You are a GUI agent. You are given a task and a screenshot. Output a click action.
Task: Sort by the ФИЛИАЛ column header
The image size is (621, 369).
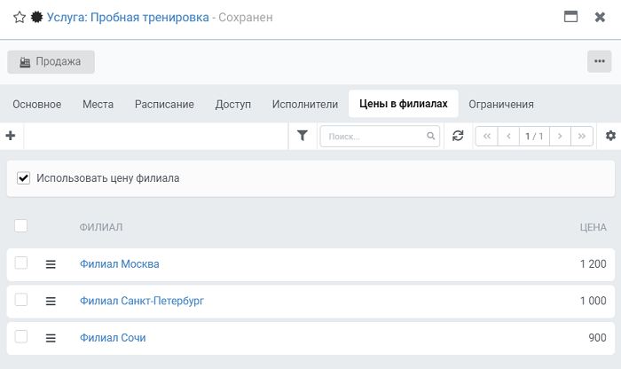point(101,227)
